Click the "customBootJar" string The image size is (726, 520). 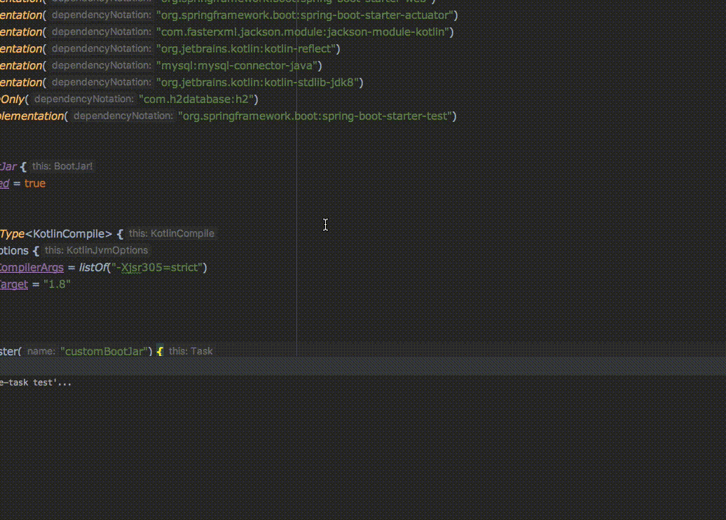click(104, 351)
